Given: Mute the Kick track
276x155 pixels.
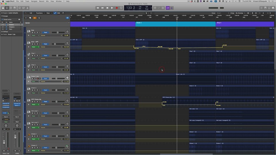Looking at the screenshot, I should 32,32.
